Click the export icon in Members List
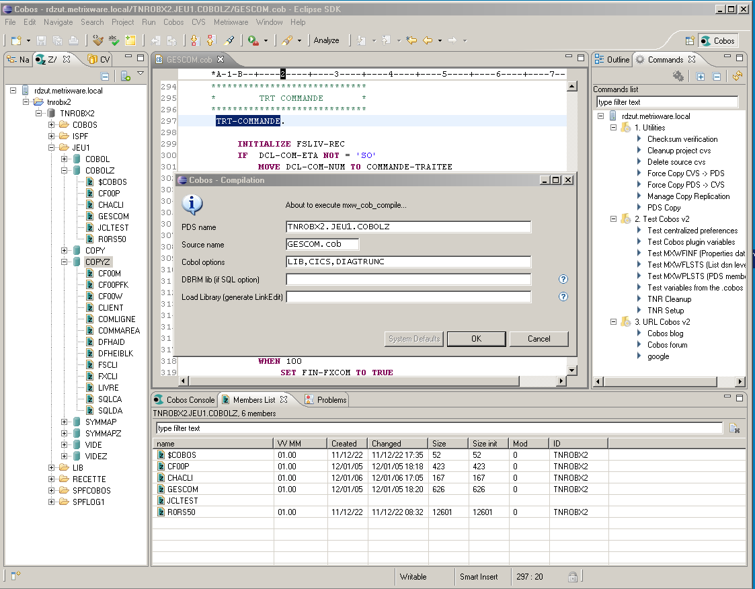Viewport: 755px width, 589px height. 734,428
